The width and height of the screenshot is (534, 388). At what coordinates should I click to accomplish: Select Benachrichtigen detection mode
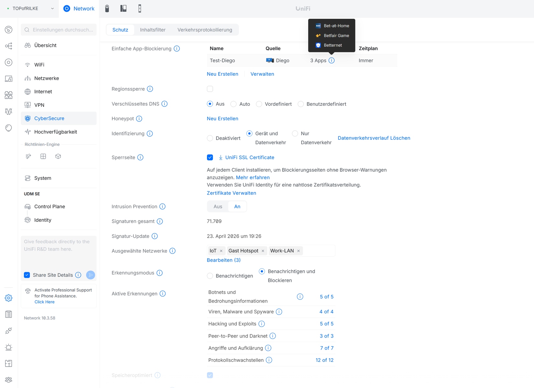(210, 276)
